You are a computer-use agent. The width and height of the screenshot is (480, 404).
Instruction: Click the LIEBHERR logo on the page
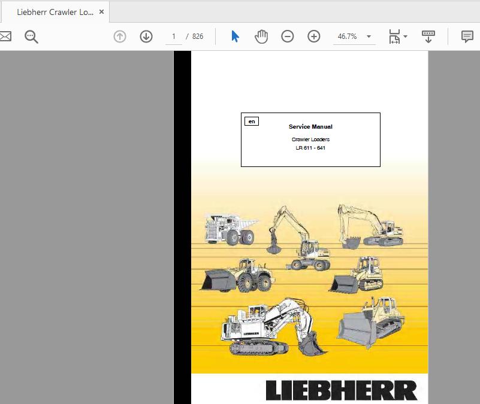click(x=342, y=391)
